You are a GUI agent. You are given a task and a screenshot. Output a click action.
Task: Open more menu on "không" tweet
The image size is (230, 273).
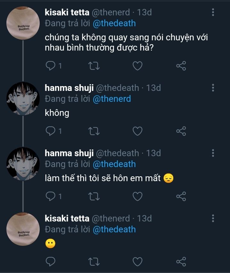click(213, 88)
